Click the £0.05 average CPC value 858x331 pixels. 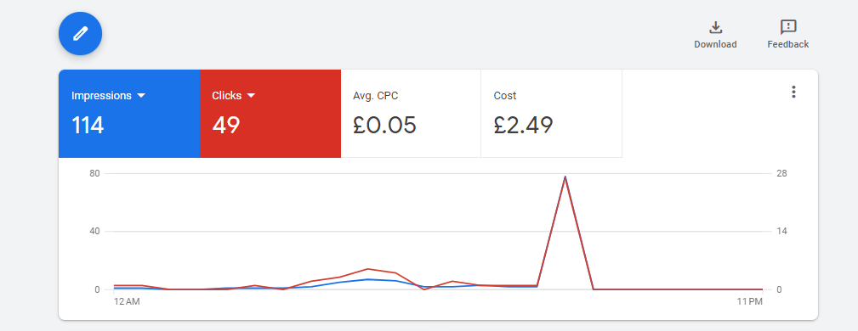384,125
